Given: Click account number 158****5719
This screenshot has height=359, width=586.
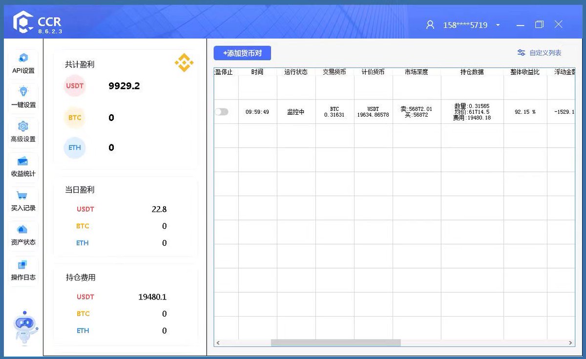Looking at the screenshot, I should tap(465, 25).
